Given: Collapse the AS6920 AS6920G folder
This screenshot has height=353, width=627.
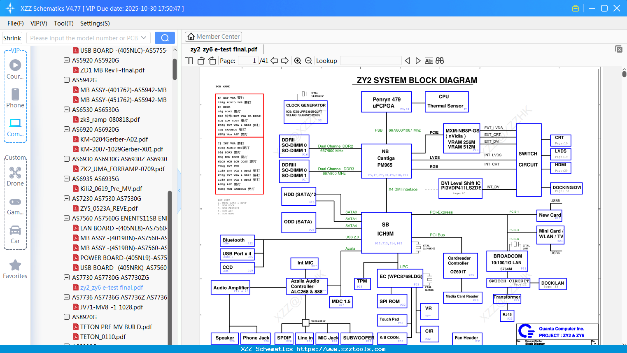Looking at the screenshot, I should click(67, 129).
